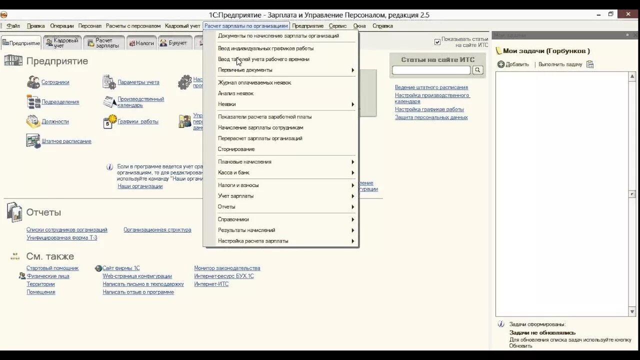Open the Организационная структура link
This screenshot has height=360, width=640.
pyautogui.click(x=157, y=230)
